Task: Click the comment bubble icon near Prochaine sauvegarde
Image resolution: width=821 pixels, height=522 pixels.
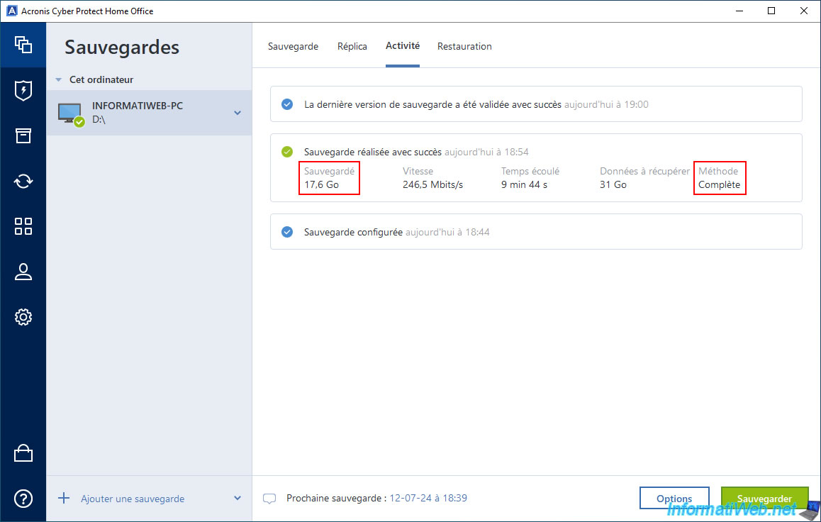Action: [x=269, y=499]
